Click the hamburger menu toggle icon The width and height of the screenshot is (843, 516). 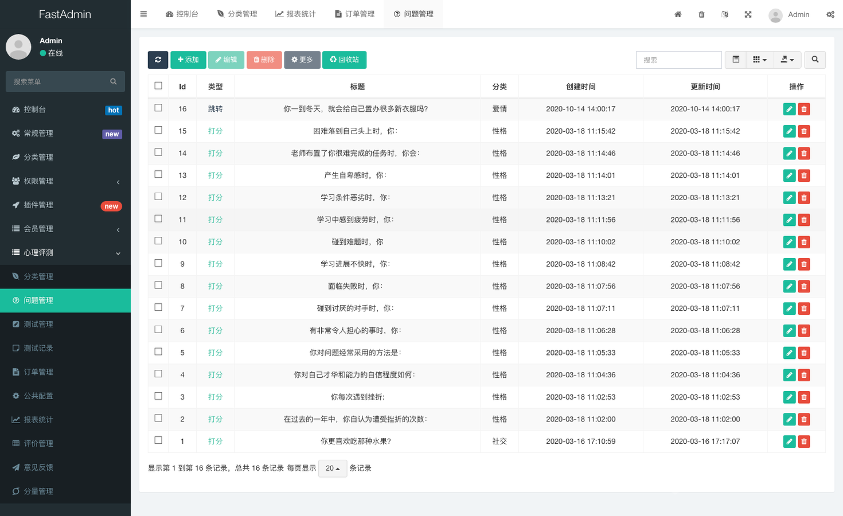143,14
